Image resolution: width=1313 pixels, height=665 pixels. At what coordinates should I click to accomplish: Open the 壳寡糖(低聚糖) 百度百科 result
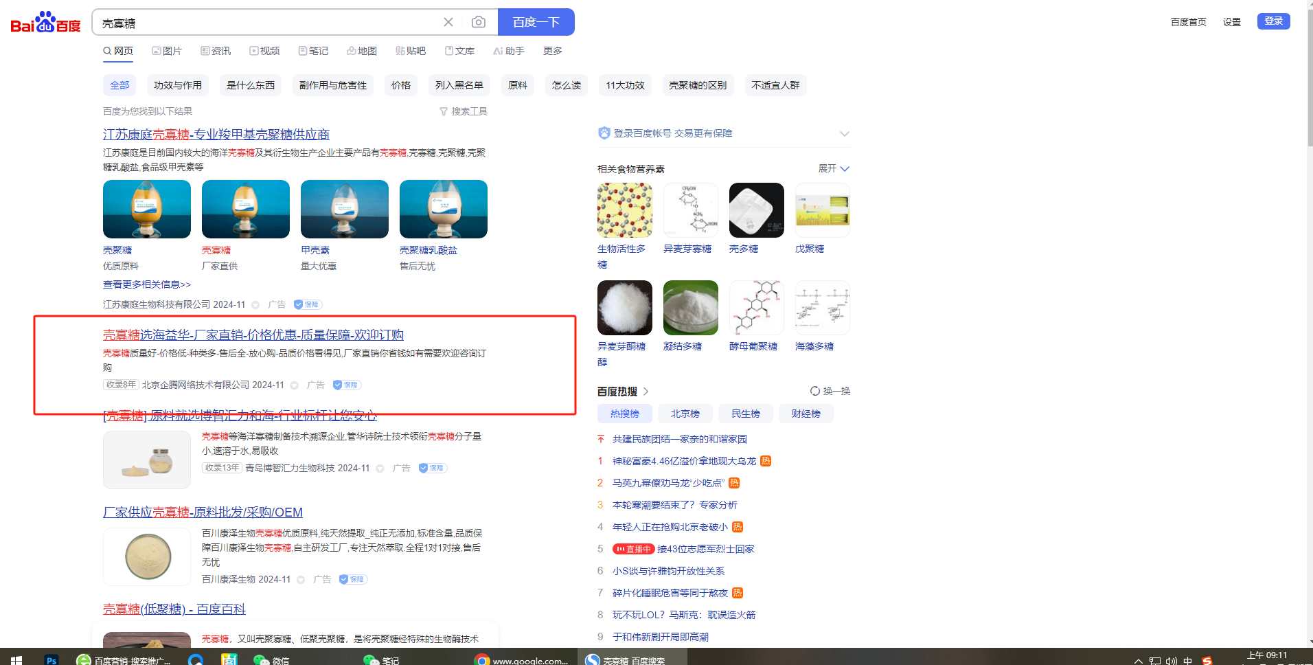[x=174, y=609]
